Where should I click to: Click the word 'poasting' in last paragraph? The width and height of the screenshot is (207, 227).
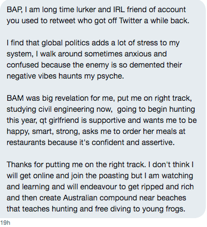(114, 176)
